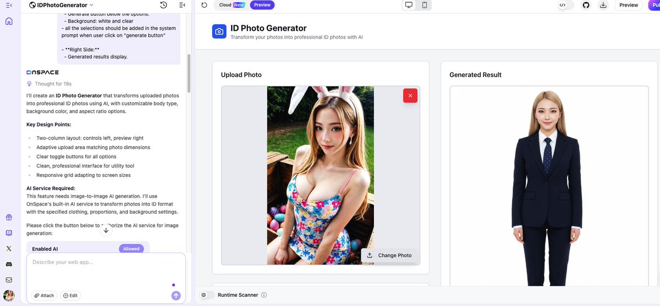Click the 'Generated Result' heading
The width and height of the screenshot is (660, 306).
(475, 75)
